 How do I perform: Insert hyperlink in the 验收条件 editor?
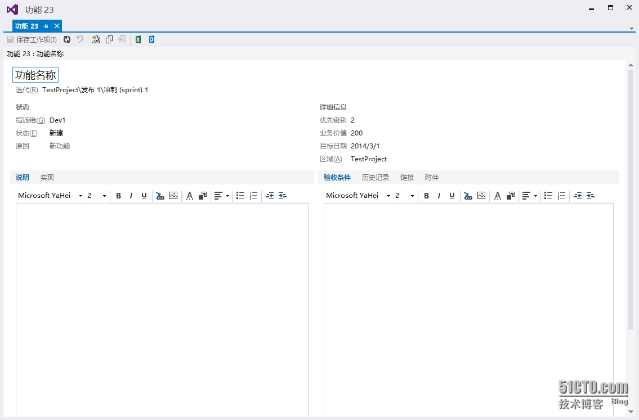(468, 196)
